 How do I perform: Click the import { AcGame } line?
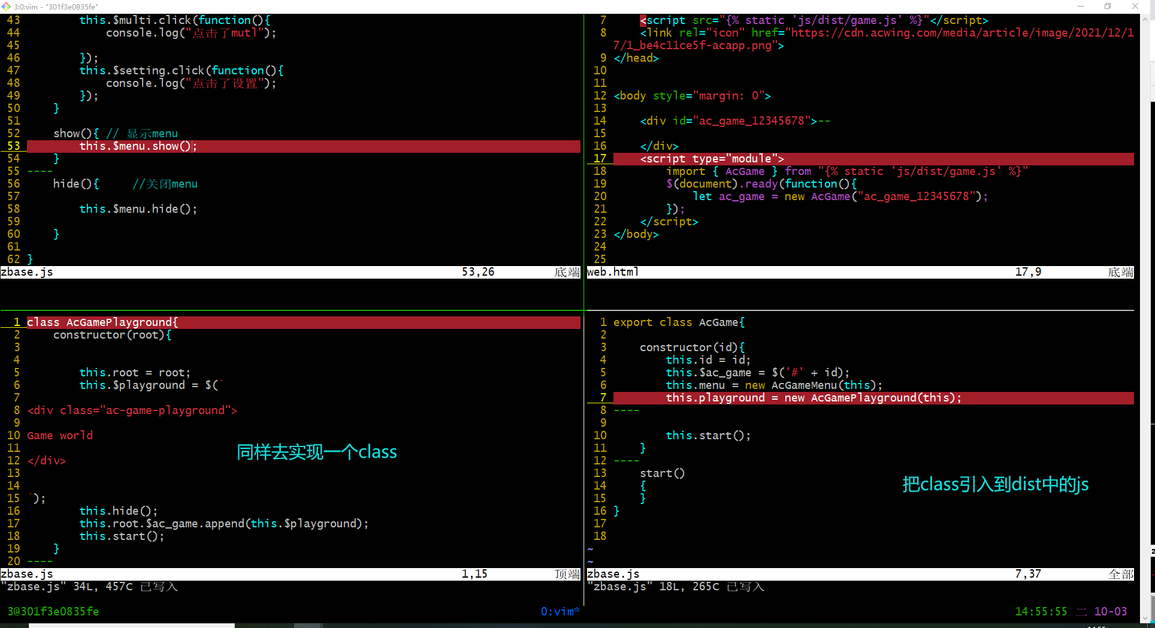847,171
